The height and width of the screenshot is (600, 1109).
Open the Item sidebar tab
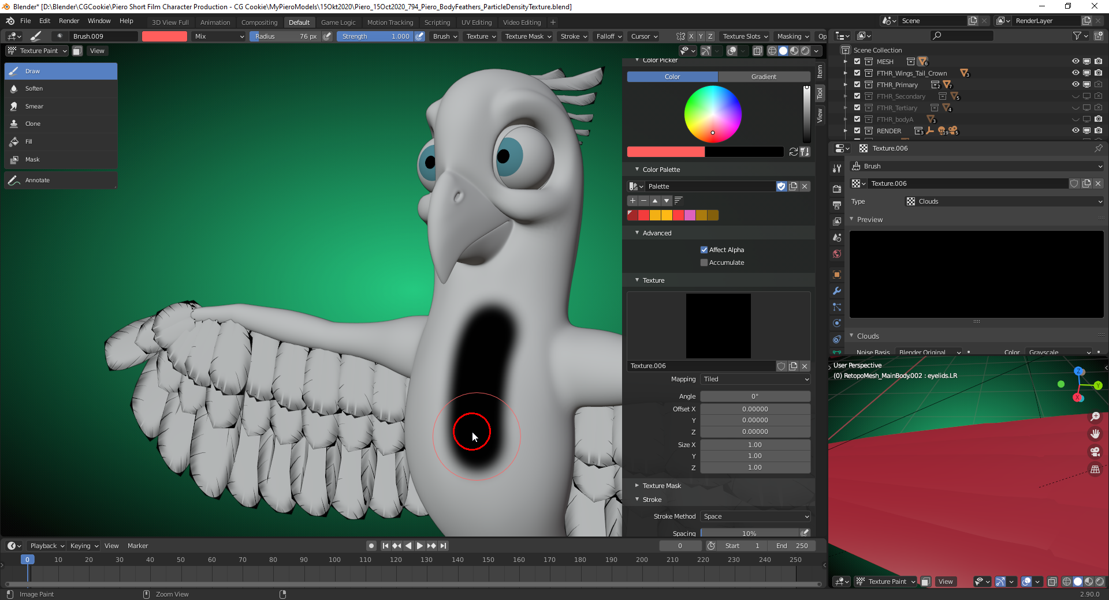pyautogui.click(x=820, y=72)
